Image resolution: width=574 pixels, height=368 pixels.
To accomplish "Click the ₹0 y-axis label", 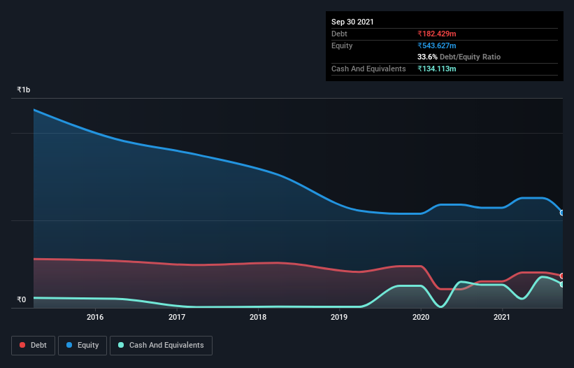I will coord(22,299).
